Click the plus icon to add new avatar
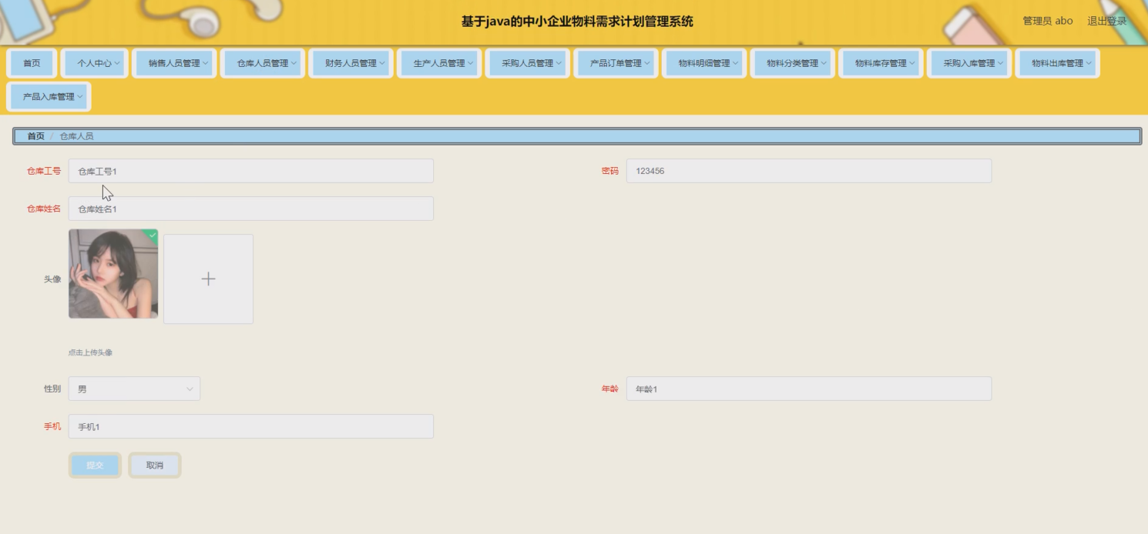This screenshot has height=534, width=1148. [x=208, y=279]
